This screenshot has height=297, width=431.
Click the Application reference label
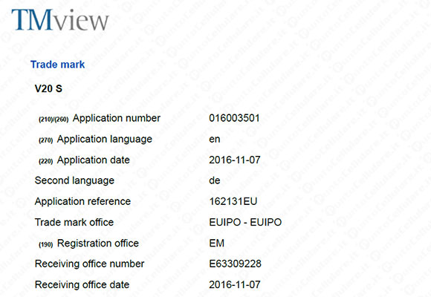pyautogui.click(x=82, y=201)
